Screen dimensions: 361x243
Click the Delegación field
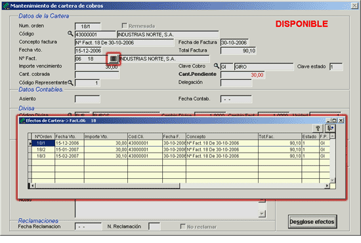coord(236,83)
